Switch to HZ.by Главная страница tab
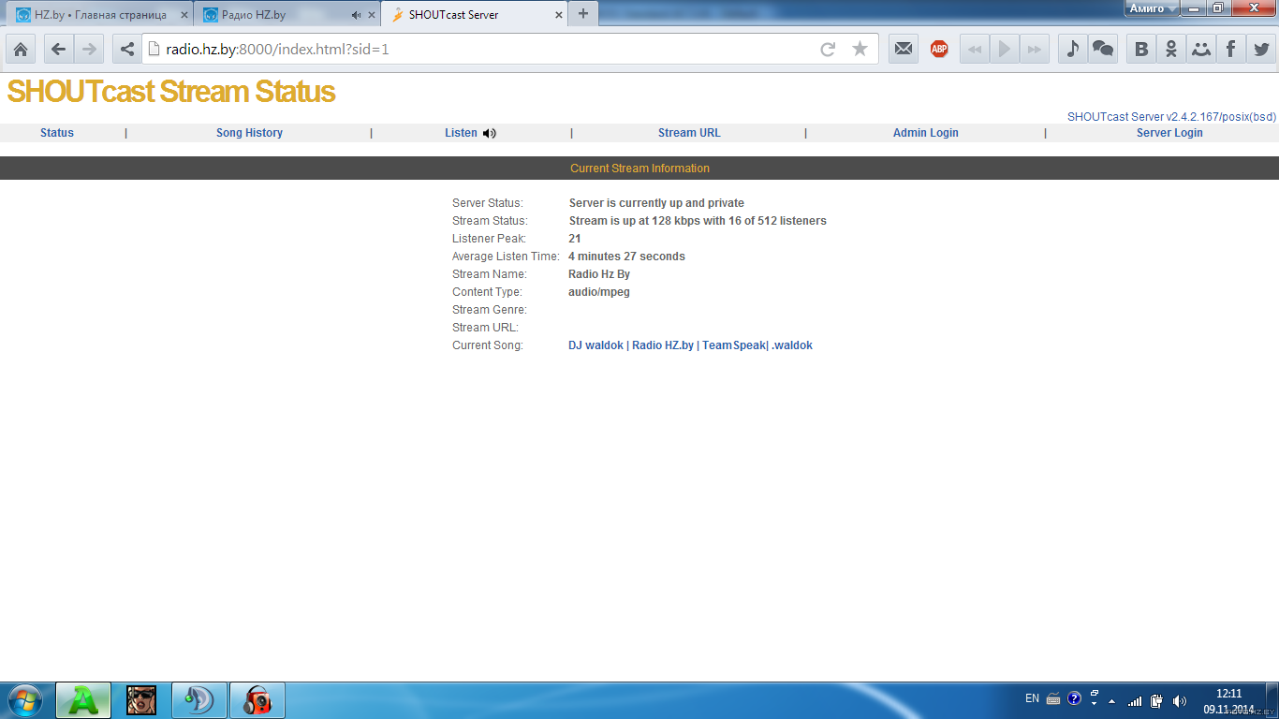The width and height of the screenshot is (1279, 719). [98, 15]
